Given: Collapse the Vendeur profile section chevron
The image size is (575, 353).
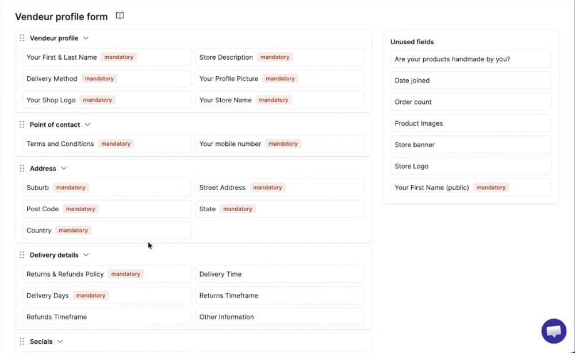Looking at the screenshot, I should (86, 38).
